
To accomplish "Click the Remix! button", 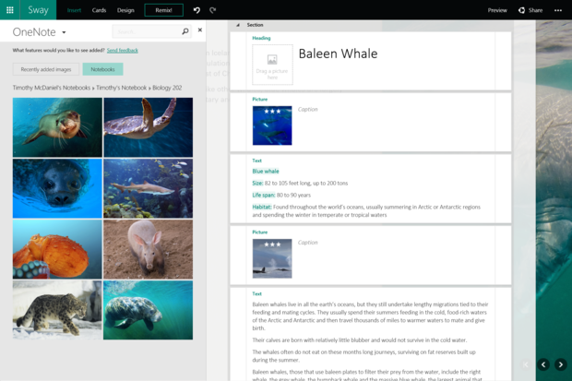I will click(164, 10).
